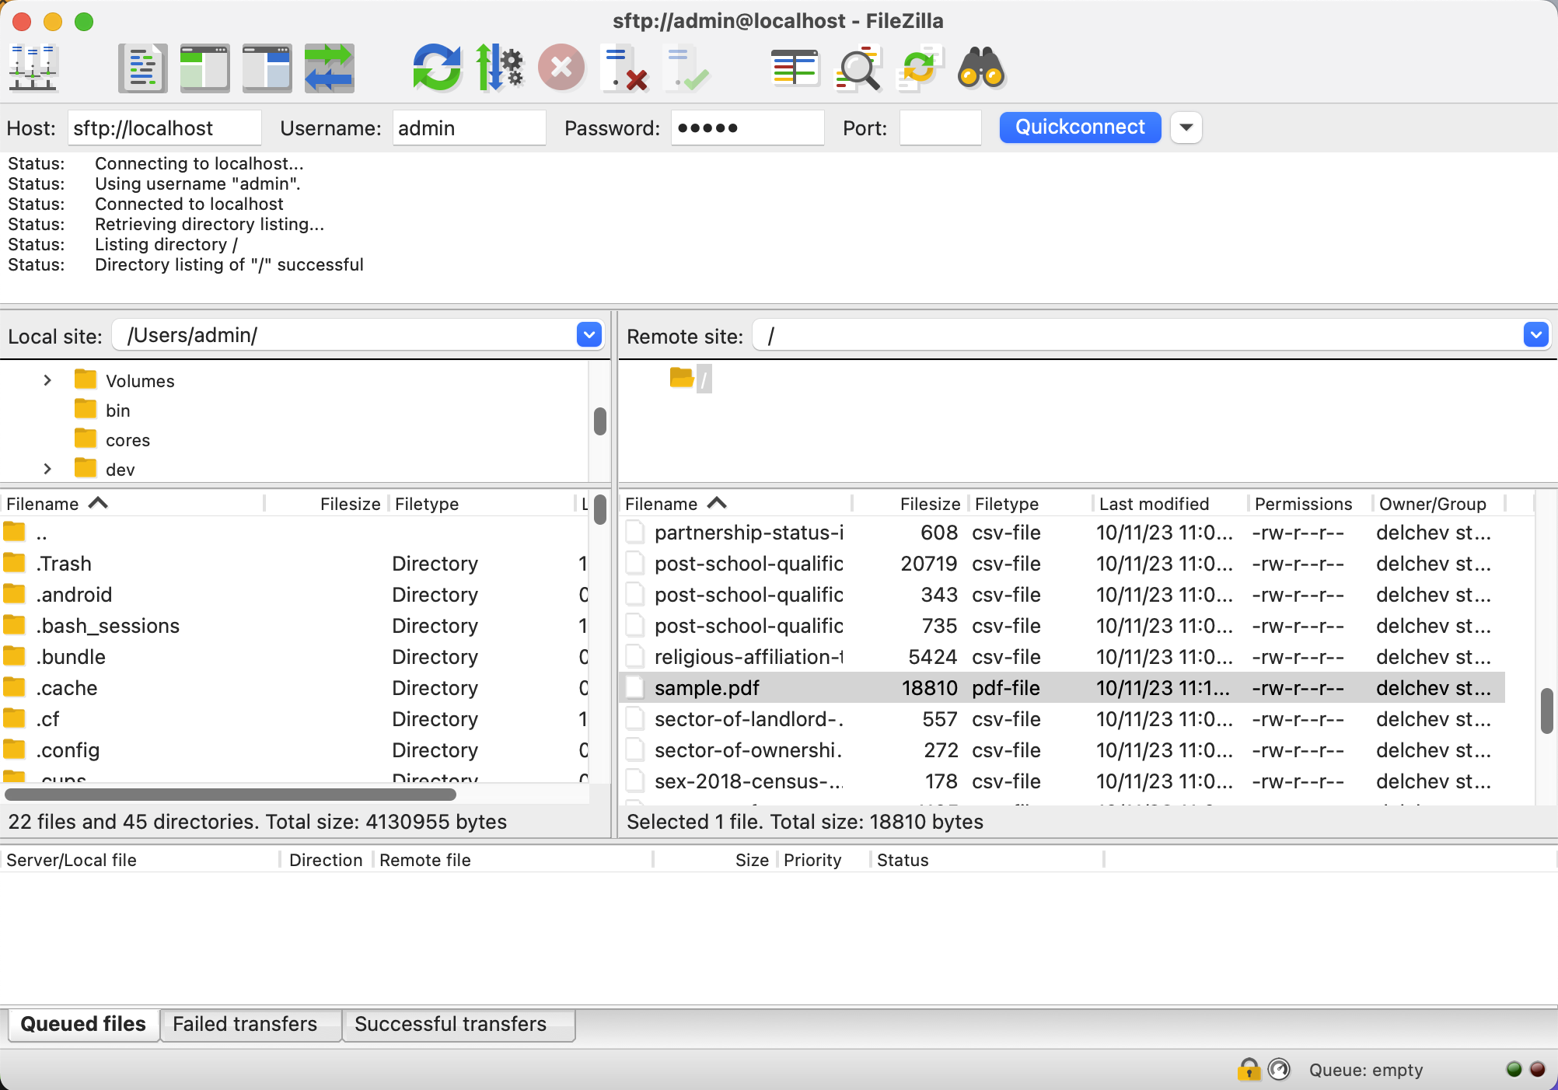Toggle synchronized browsing
This screenshot has height=1090, width=1558.
(920, 68)
